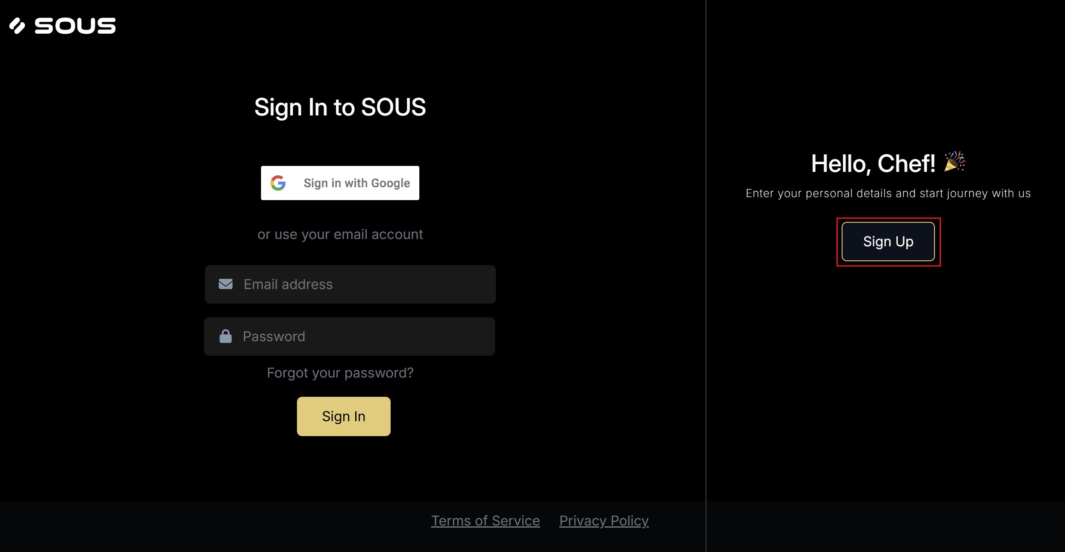Viewport: 1065px width, 552px height.
Task: Click the Sign In to SOUS heading
Action: [x=340, y=107]
